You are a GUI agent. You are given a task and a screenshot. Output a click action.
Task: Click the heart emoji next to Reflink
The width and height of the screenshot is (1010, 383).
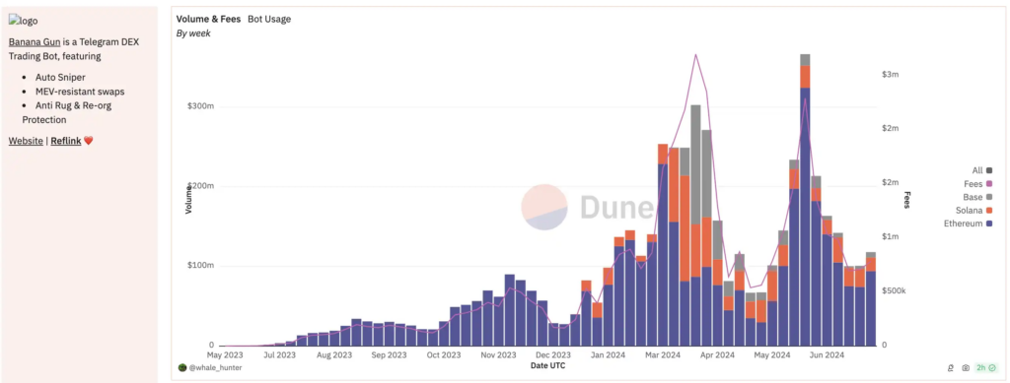point(88,141)
